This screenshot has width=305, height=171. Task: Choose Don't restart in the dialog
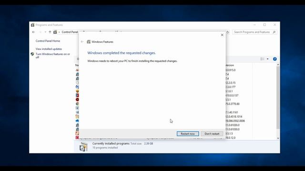(212, 134)
